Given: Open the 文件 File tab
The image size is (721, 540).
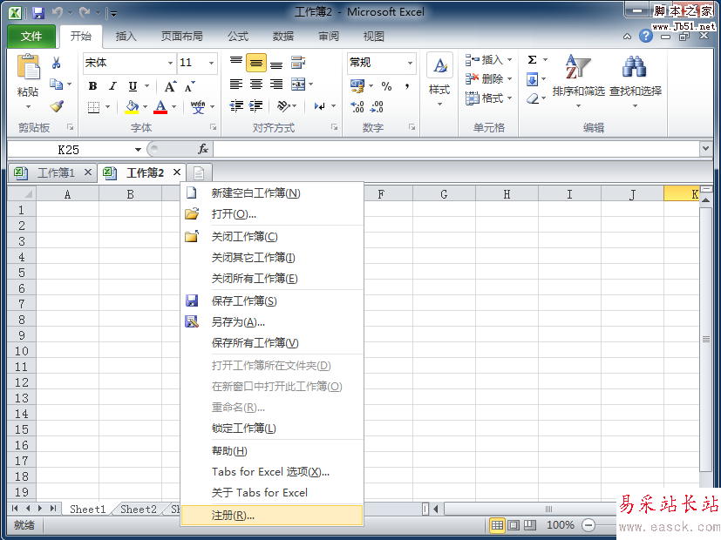Looking at the screenshot, I should pos(31,37).
